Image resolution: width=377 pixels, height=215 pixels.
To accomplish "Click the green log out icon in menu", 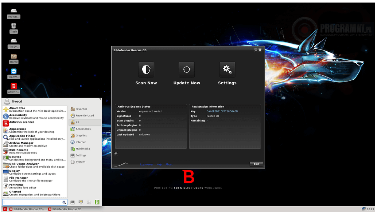I will point(97,202).
